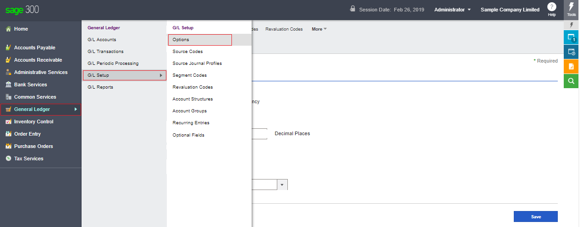
Task: Open the orange report icon
Action: (571, 66)
